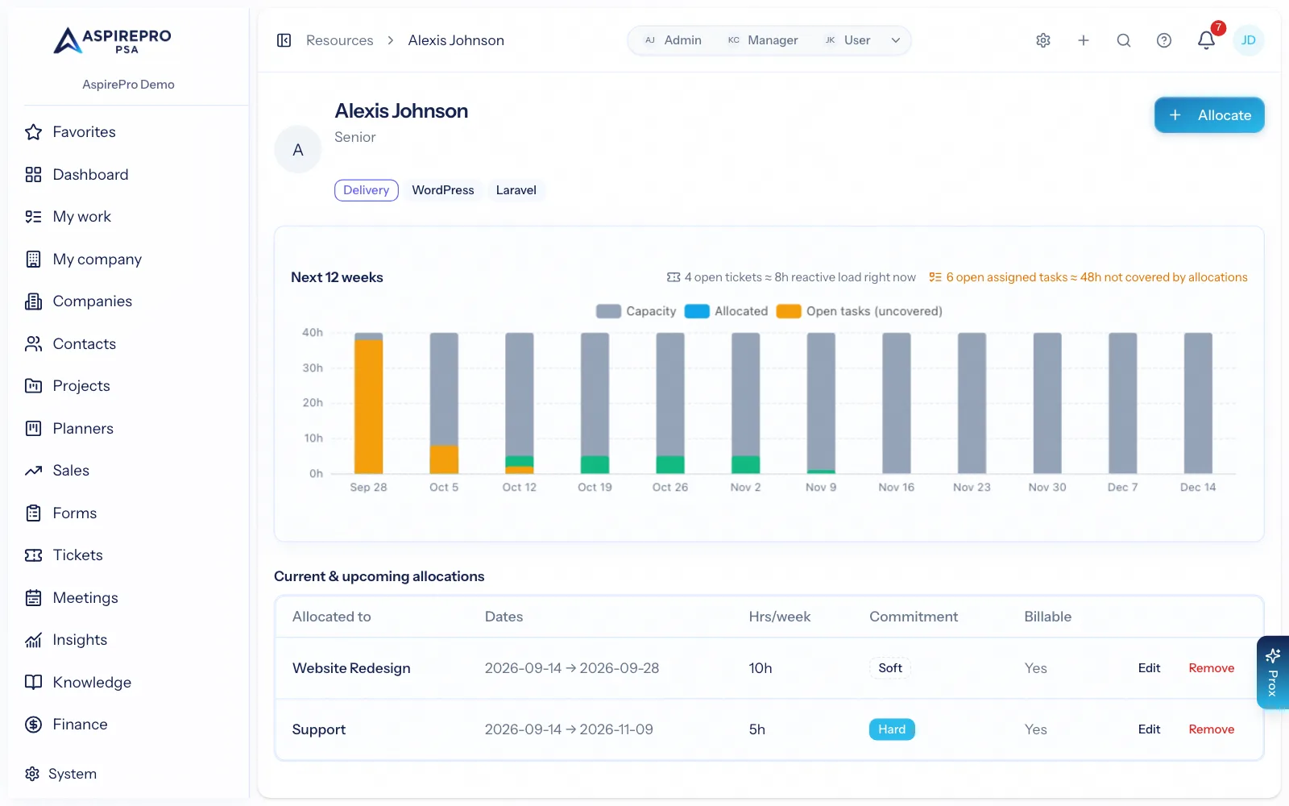This screenshot has height=806, width=1289.
Task: Switch to the User role
Action: (x=847, y=40)
